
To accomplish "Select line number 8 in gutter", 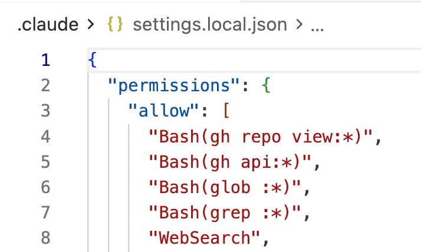I will click(x=46, y=238).
